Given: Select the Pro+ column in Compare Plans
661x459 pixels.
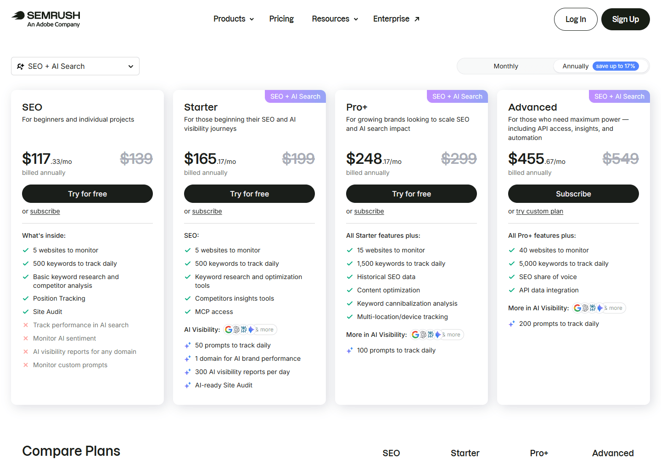Looking at the screenshot, I should [539, 453].
